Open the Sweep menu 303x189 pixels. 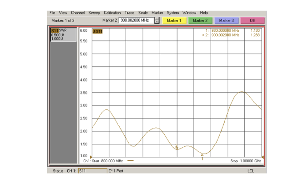94,13
